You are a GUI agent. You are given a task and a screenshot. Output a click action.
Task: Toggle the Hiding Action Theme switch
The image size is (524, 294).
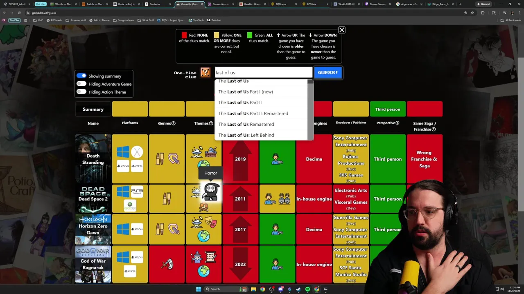pos(81,92)
